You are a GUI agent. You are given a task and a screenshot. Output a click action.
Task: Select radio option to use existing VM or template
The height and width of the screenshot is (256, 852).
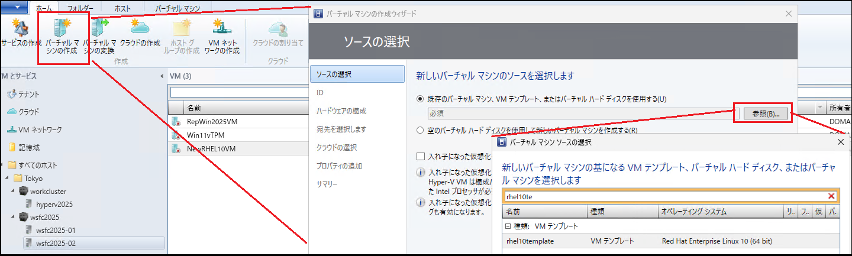point(420,99)
